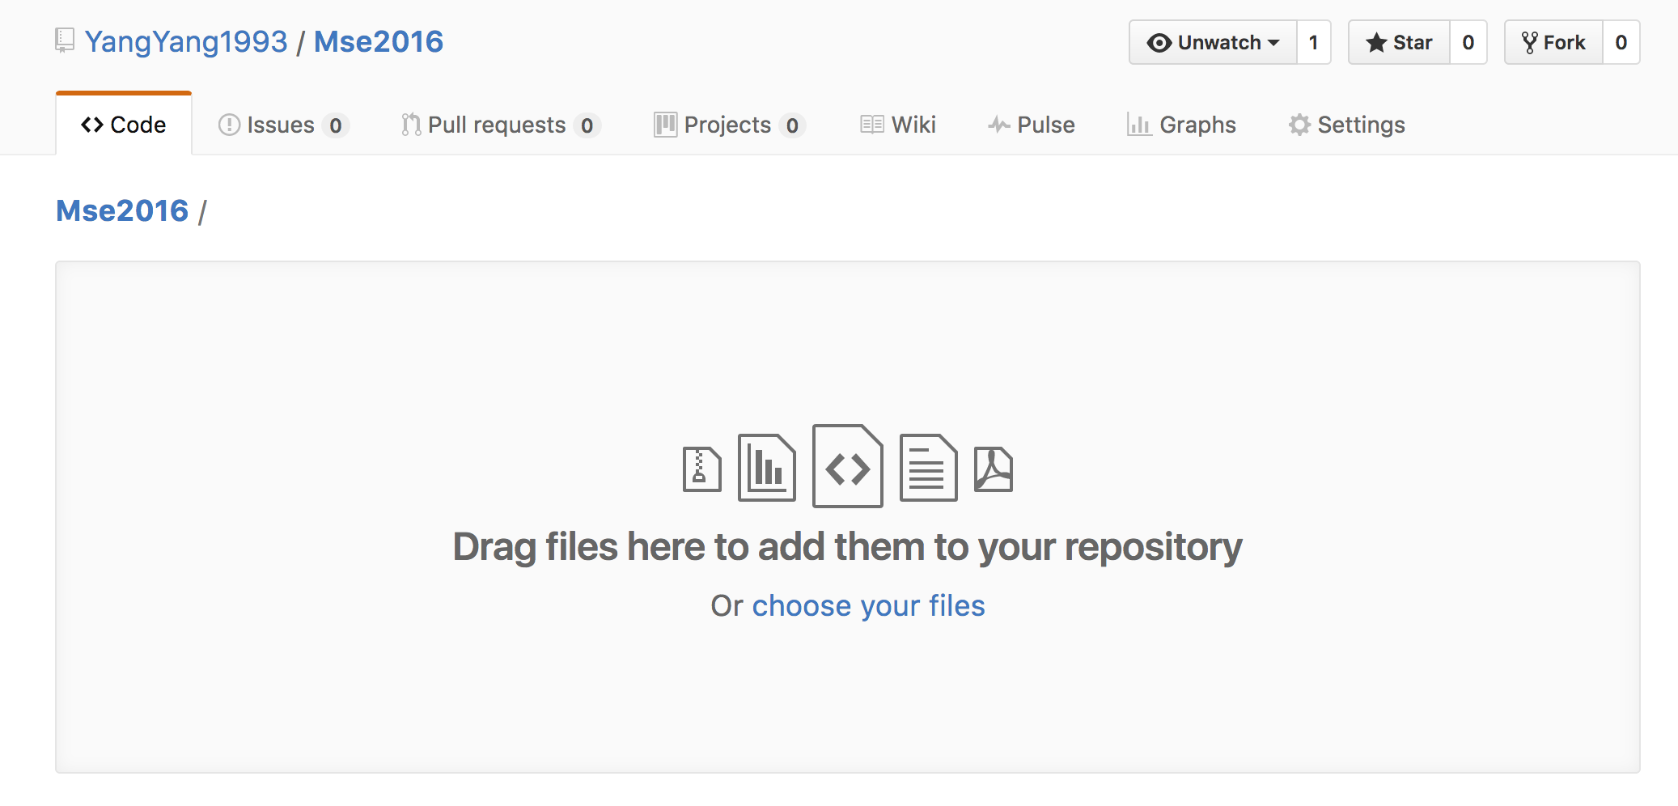1678x806 pixels.
Task: Open the Projects tab
Action: click(x=730, y=125)
